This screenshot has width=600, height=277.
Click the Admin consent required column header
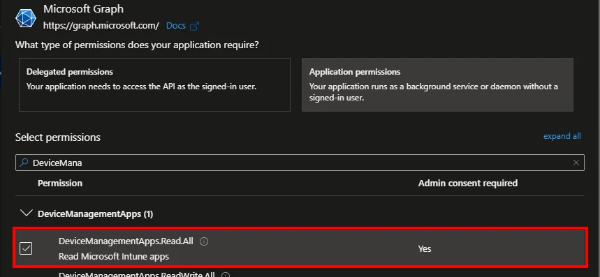(x=468, y=183)
